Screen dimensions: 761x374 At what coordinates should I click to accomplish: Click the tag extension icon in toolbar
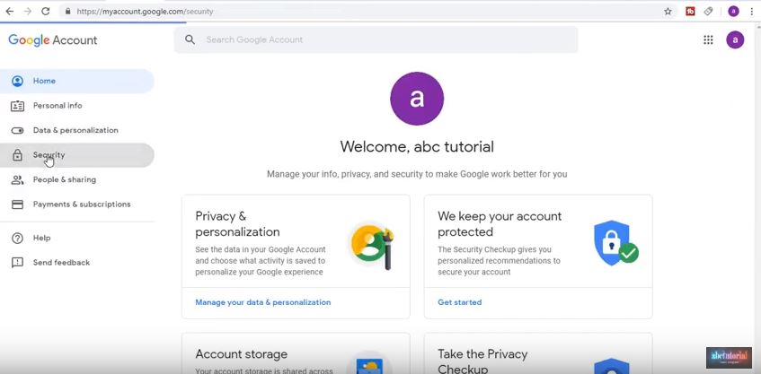(709, 11)
